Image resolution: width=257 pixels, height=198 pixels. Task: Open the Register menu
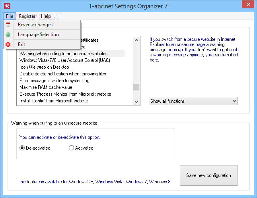(x=27, y=16)
